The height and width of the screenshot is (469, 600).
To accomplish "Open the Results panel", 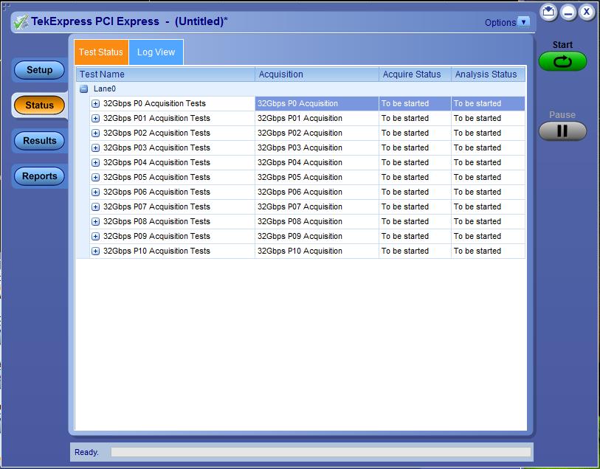I will pos(39,141).
